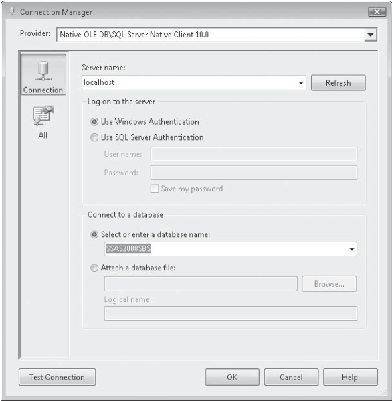Choose Select or enter a database name
The width and height of the screenshot is (392, 401).
click(x=94, y=234)
